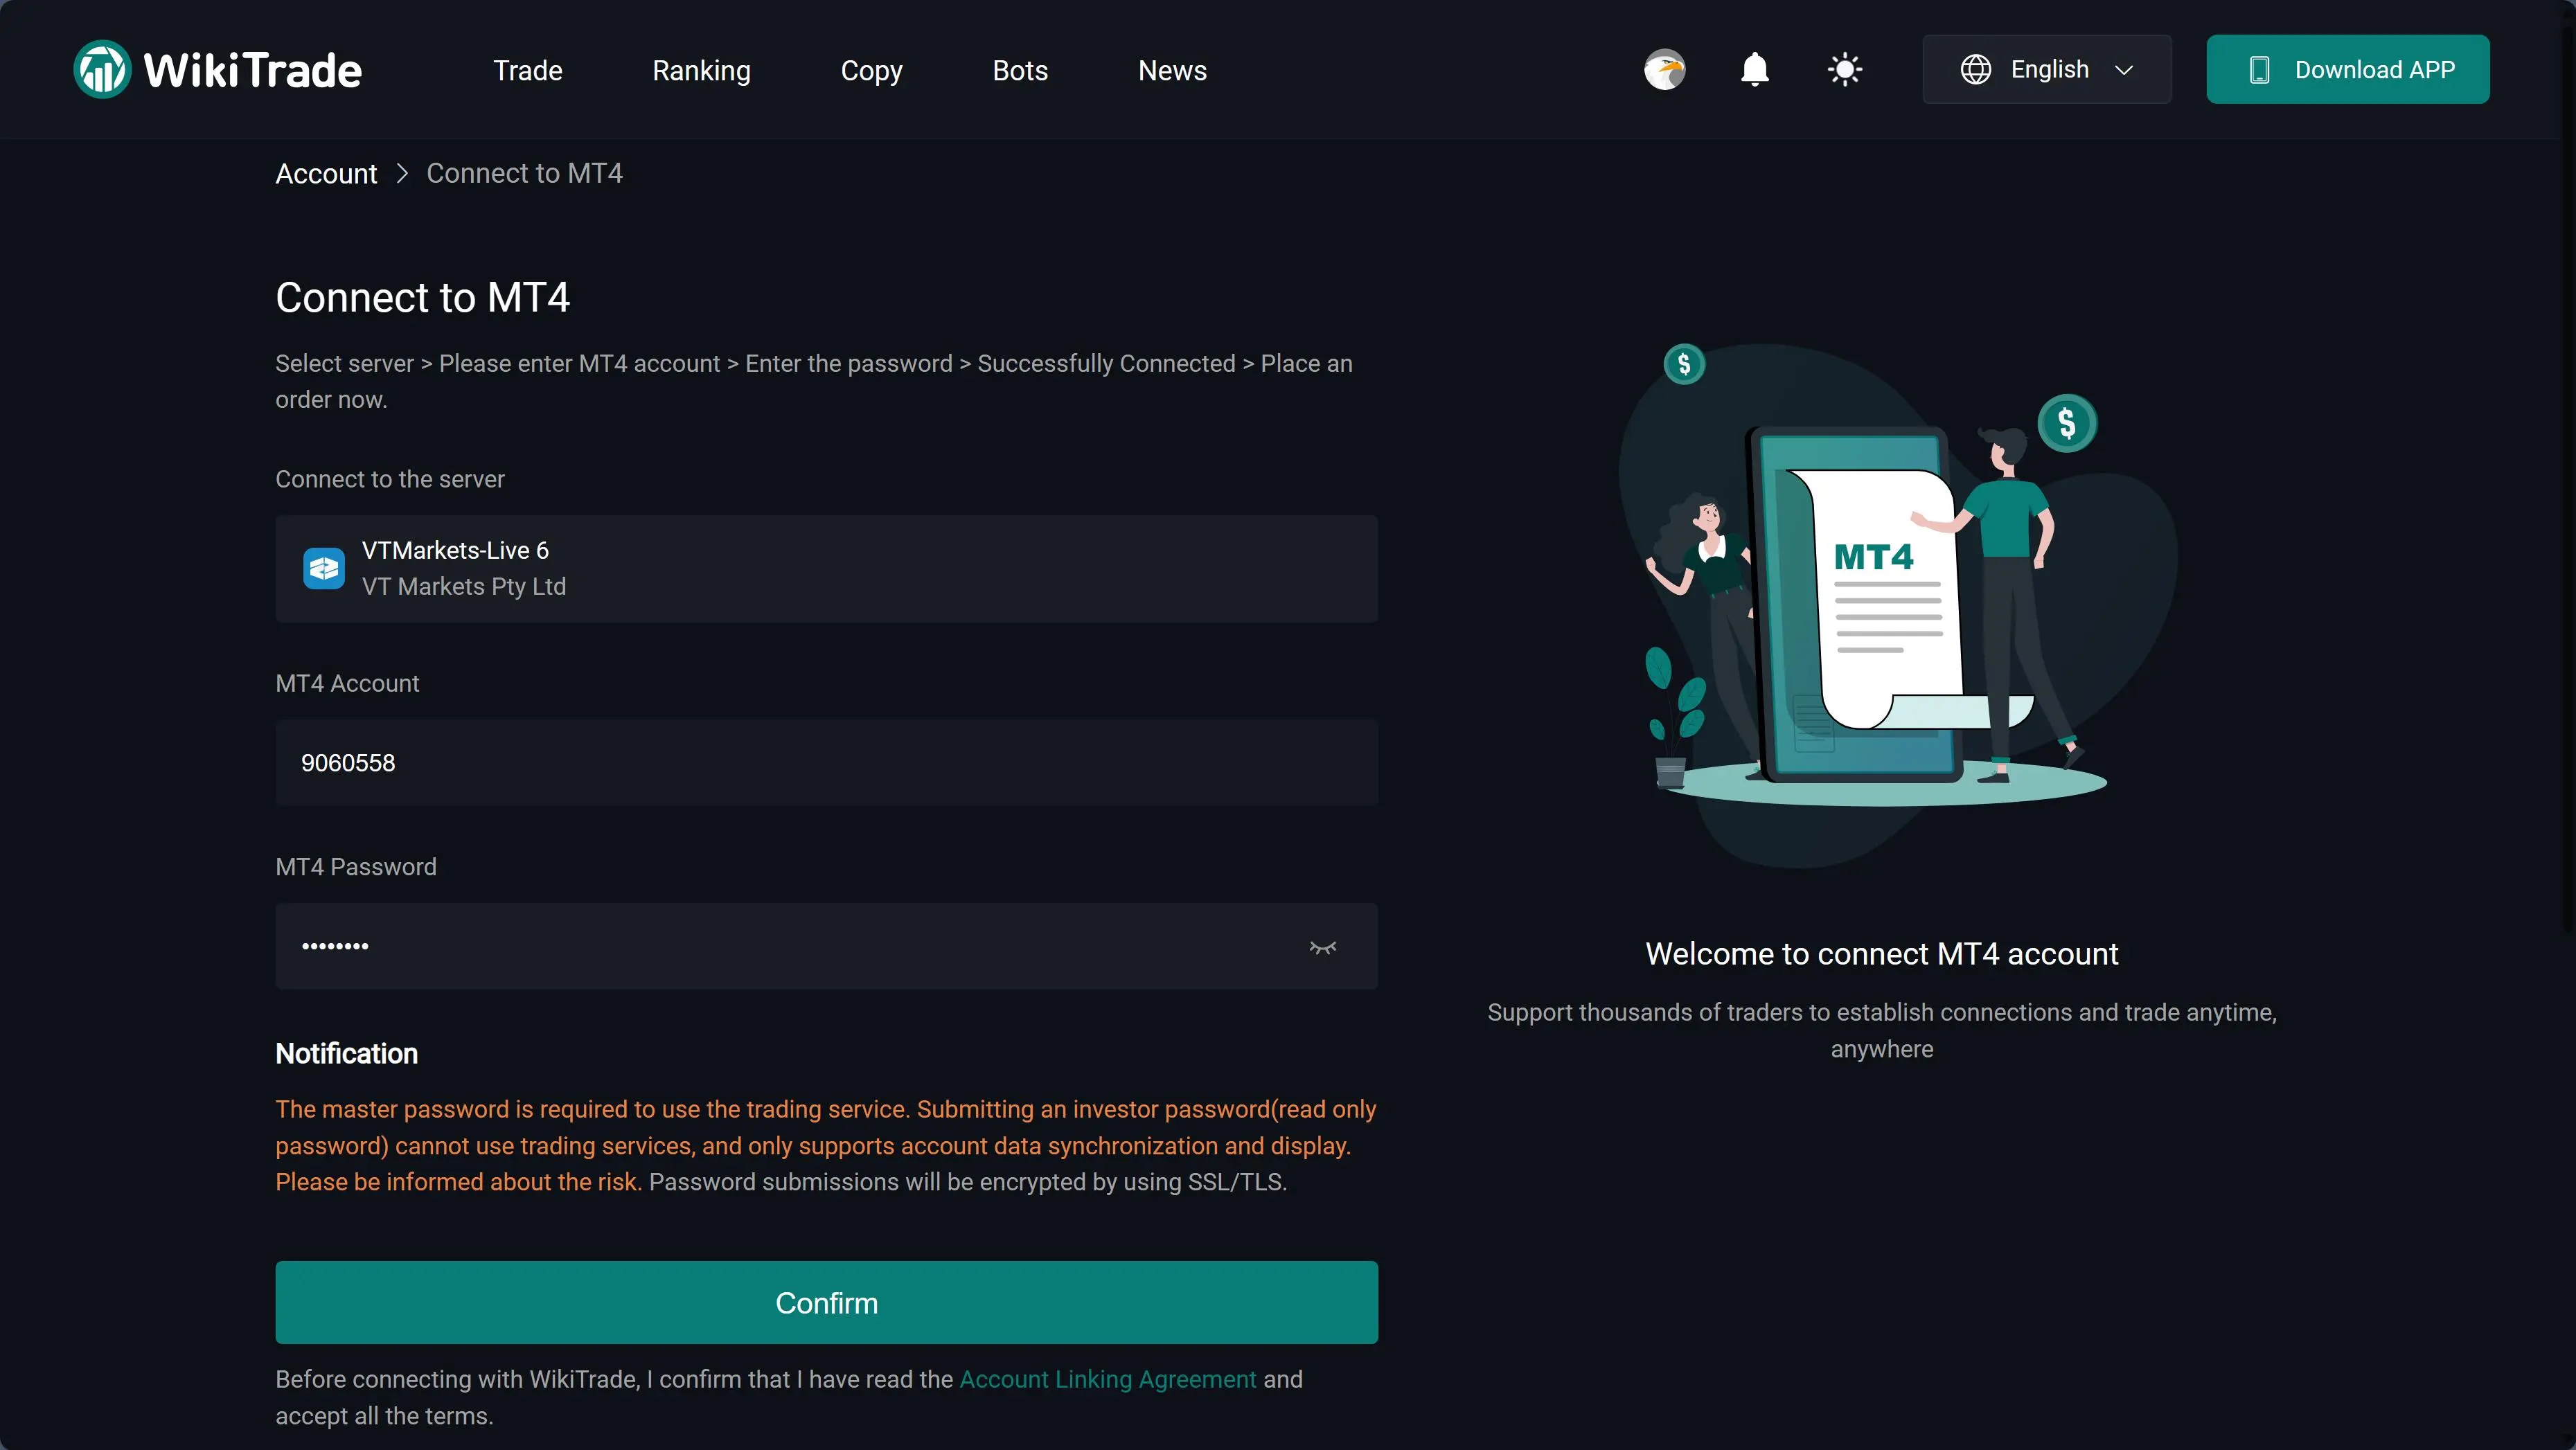Click the Confirm button

pos(827,1303)
